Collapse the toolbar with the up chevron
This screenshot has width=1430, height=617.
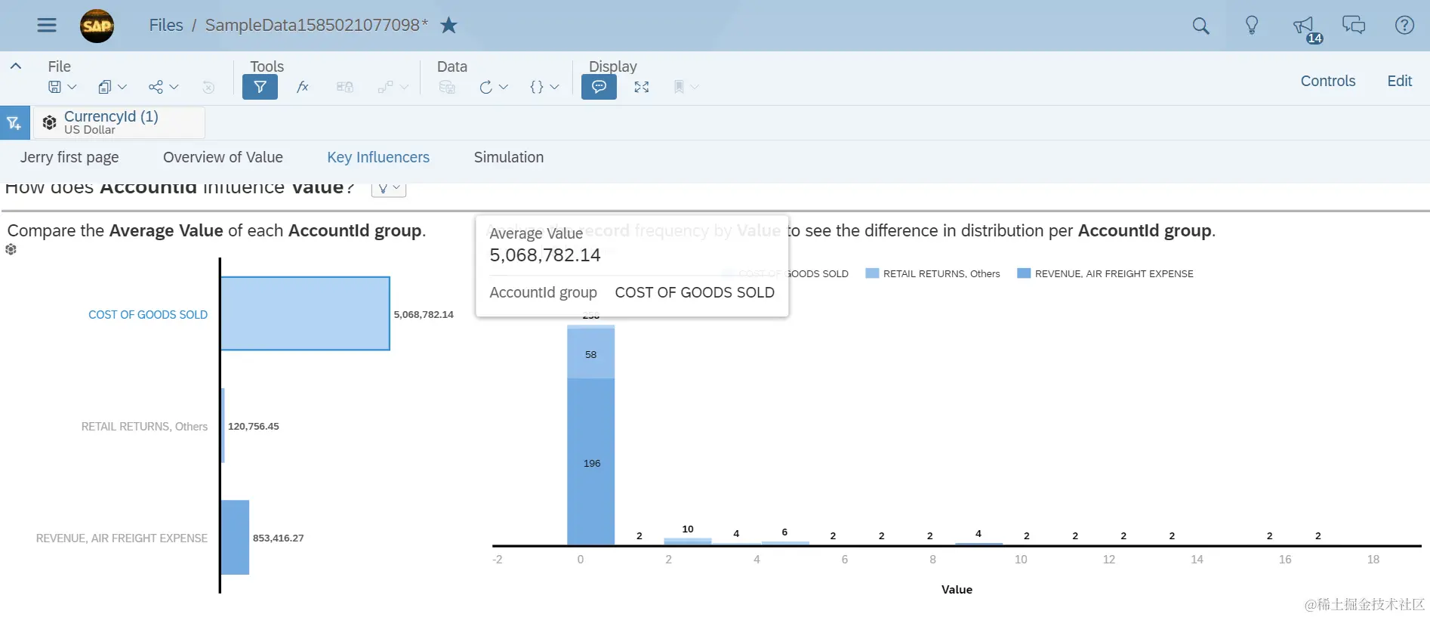[x=15, y=66]
